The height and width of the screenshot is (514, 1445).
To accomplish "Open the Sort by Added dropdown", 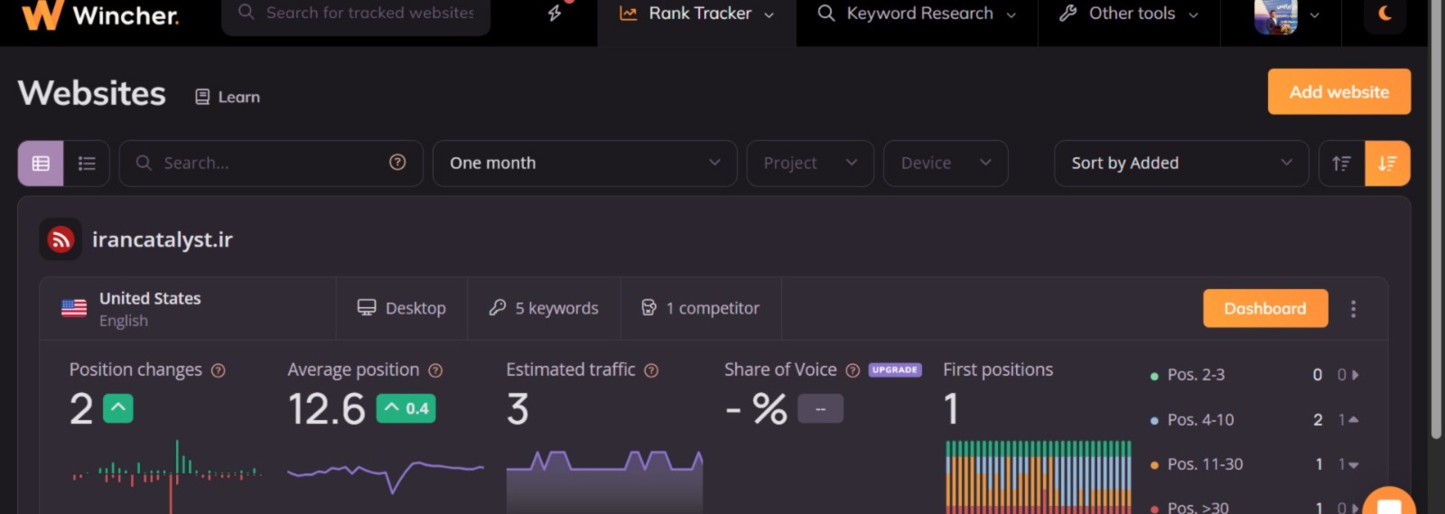I will (x=1180, y=164).
